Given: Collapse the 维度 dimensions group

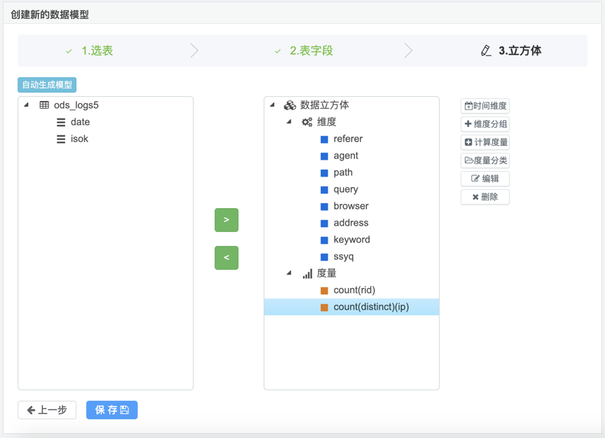Looking at the screenshot, I should click(x=289, y=122).
